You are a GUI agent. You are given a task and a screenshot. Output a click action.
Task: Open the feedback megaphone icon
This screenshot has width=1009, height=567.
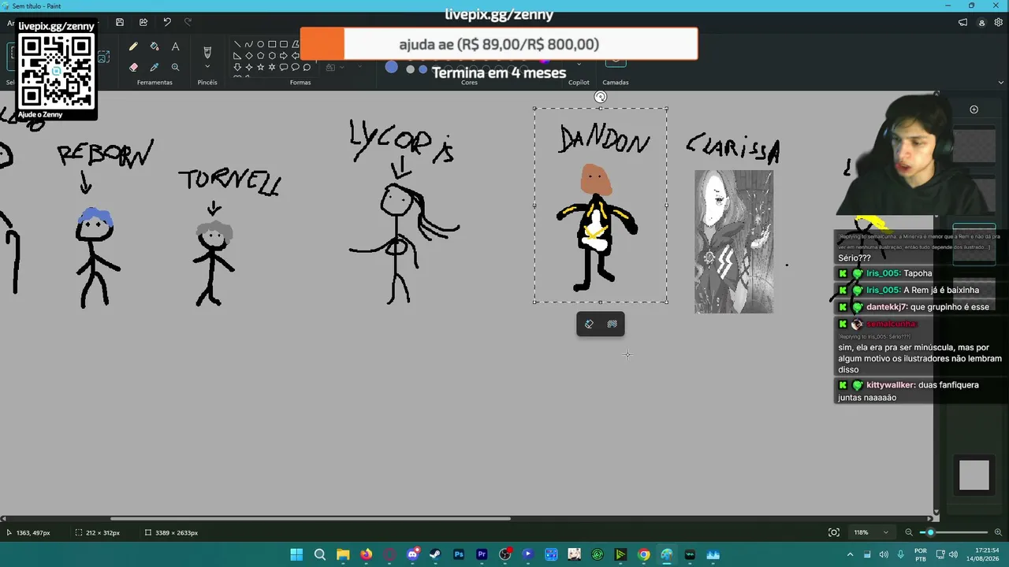click(x=962, y=23)
